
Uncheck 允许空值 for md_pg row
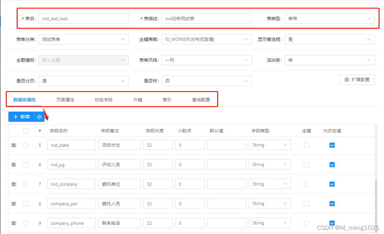(x=332, y=165)
